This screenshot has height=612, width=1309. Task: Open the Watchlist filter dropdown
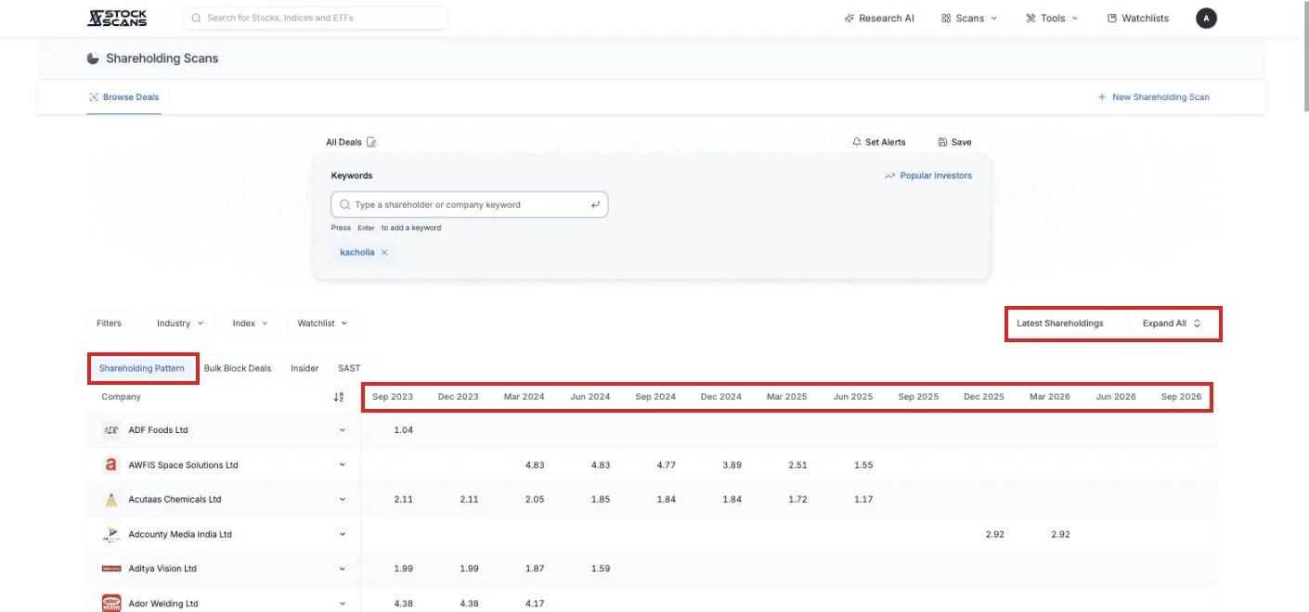click(322, 323)
